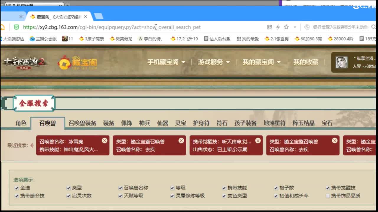Open bookmark labeled 11

[x=68, y=39]
